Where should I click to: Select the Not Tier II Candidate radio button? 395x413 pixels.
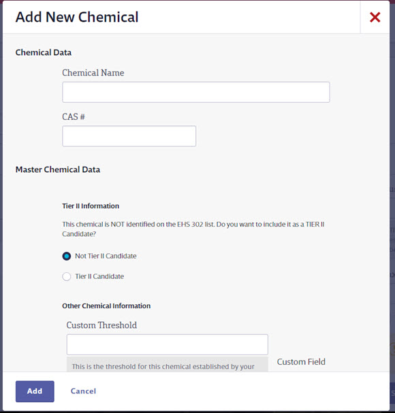pos(67,256)
